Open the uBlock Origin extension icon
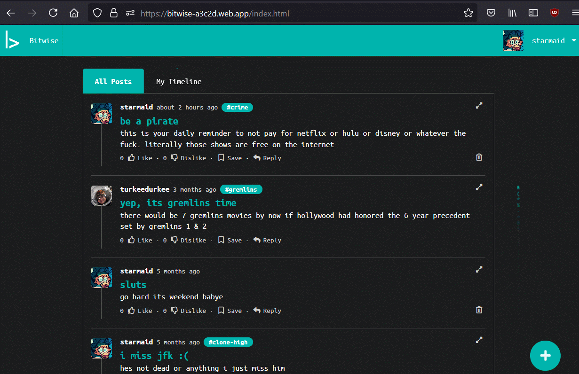Image resolution: width=579 pixels, height=374 pixels. click(555, 13)
